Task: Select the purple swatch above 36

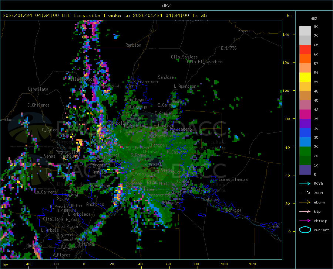Action: [305, 124]
